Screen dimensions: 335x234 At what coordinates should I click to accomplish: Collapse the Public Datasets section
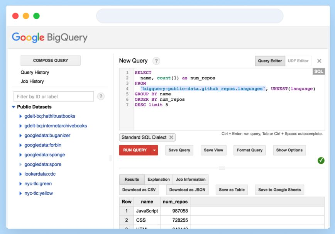tap(14, 107)
